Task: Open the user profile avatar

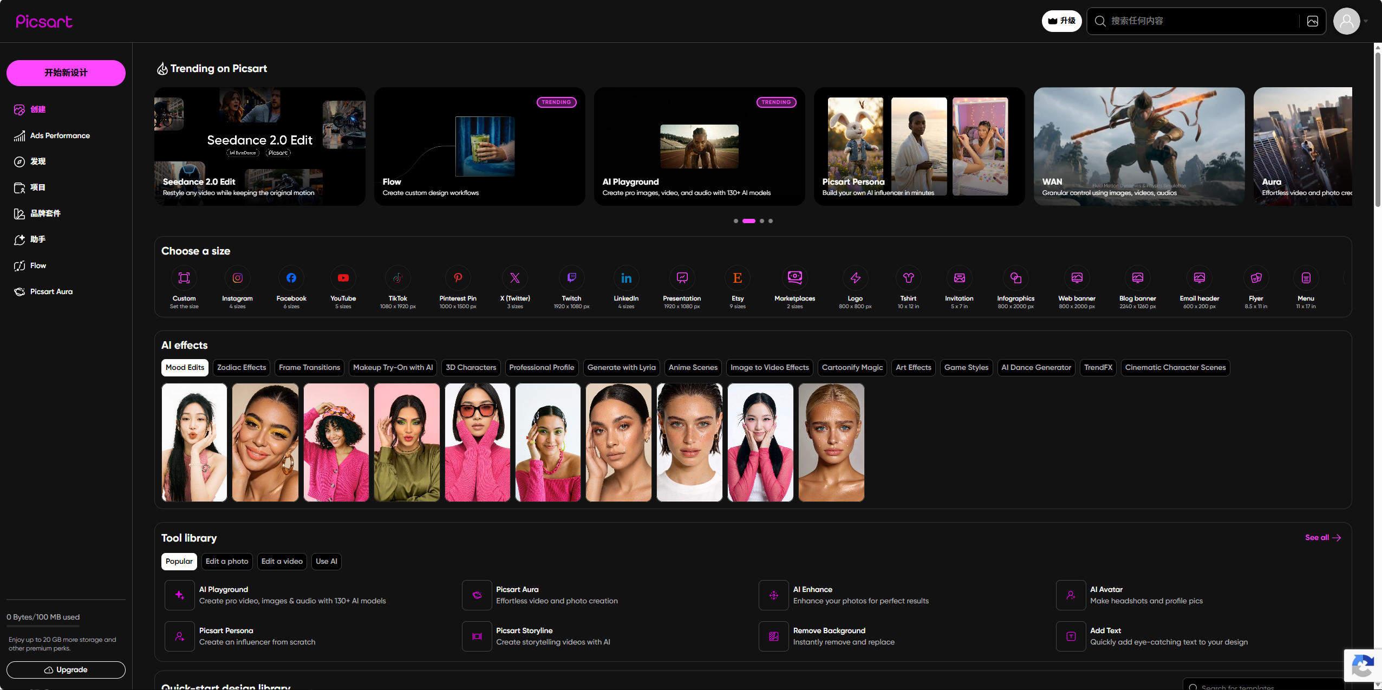Action: 1347,21
